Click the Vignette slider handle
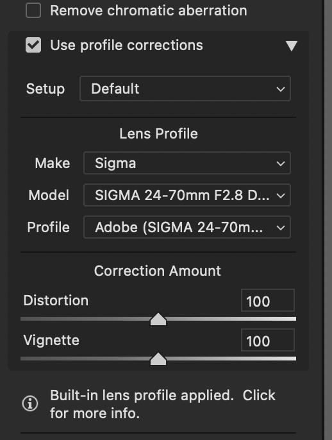 (x=158, y=359)
